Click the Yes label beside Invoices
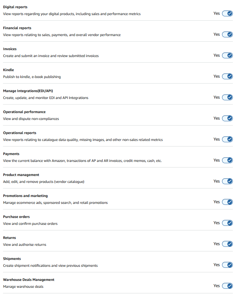244x294 pixels. (x=216, y=55)
